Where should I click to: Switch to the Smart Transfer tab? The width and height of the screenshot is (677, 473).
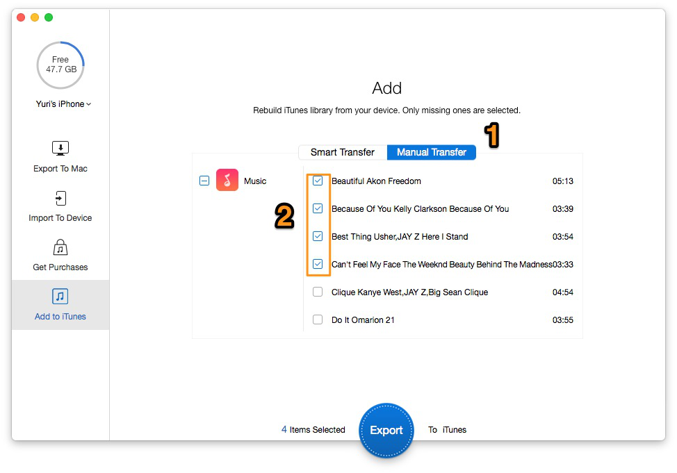click(x=343, y=152)
